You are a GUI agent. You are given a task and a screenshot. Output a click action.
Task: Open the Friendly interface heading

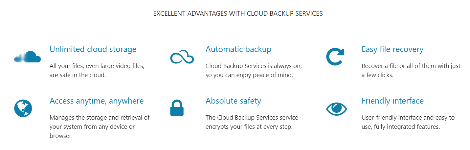(392, 101)
